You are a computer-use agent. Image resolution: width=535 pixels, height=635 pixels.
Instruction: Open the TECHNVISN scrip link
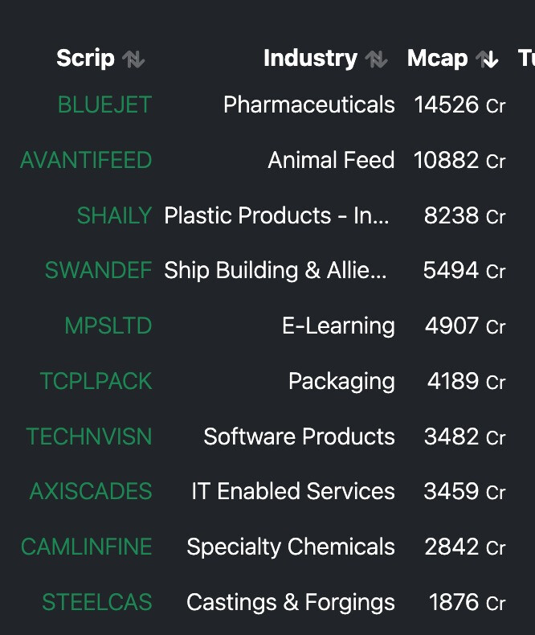89,436
